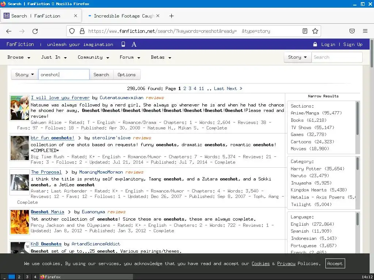Open the Pocket save icon
Image resolution: width=374 pixels, height=280 pixels.
352,31
